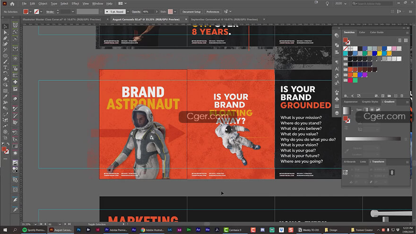Select the Type tool
The height and width of the screenshot is (234, 416).
(5, 68)
